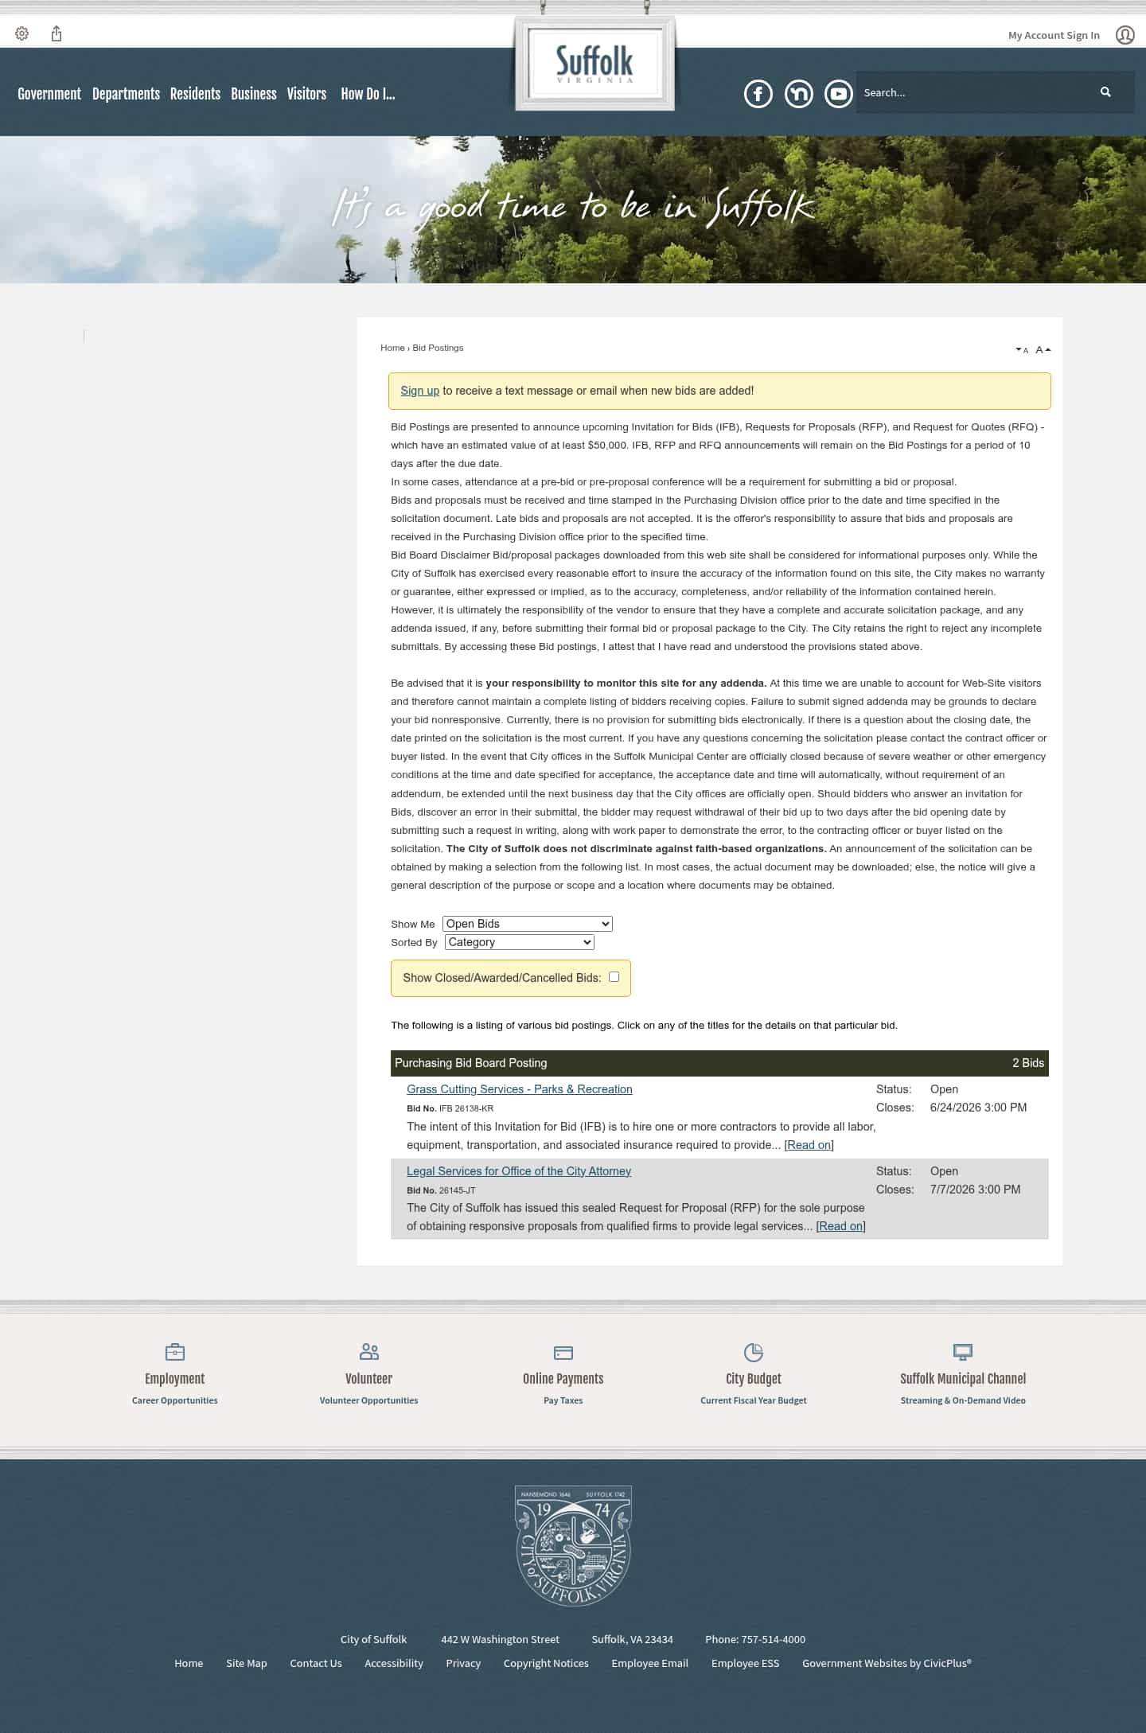Decrease font size with small A icon
The width and height of the screenshot is (1146, 1733).
pyautogui.click(x=1022, y=350)
